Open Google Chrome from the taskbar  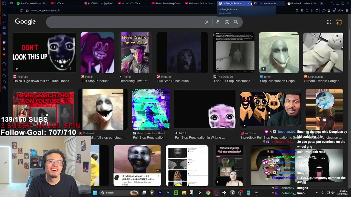click(x=208, y=193)
